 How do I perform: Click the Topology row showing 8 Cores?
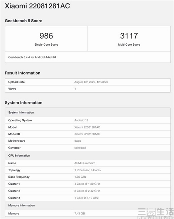coord(88,170)
